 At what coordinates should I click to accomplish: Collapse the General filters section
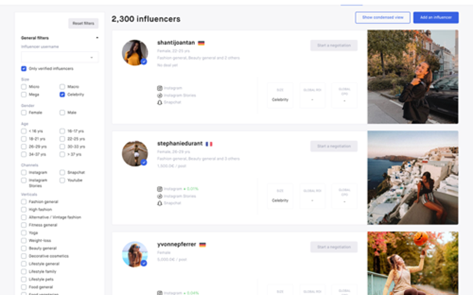coord(97,38)
